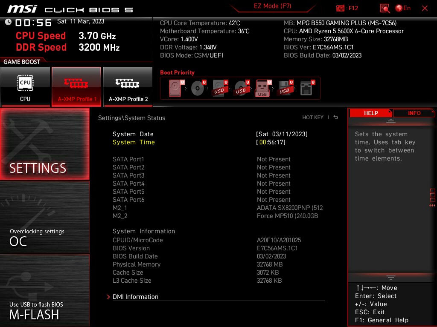Select the hard disk boot priority device
Image resolution: width=437 pixels, height=327 pixels.
coord(176,88)
